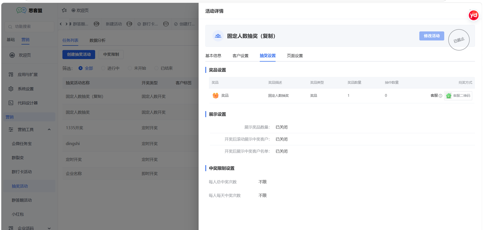Click the 功能搜索 search field
Screen dimensions: 483x230
[29, 27]
